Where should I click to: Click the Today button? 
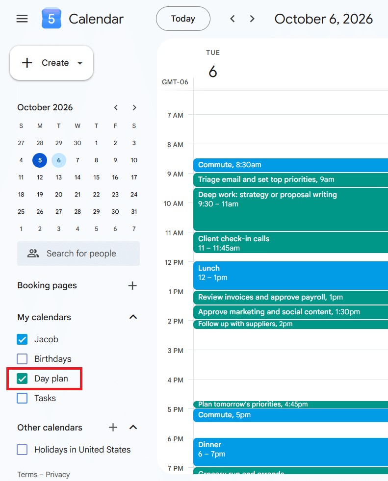pyautogui.click(x=183, y=19)
